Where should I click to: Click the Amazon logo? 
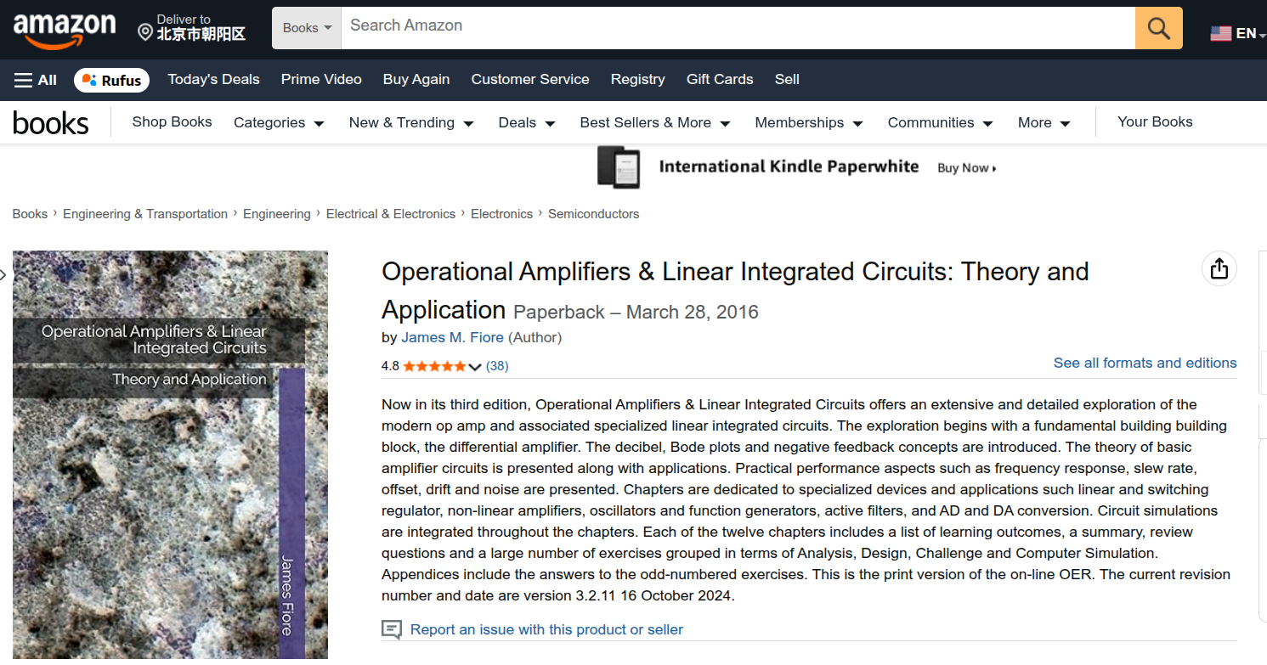[64, 31]
